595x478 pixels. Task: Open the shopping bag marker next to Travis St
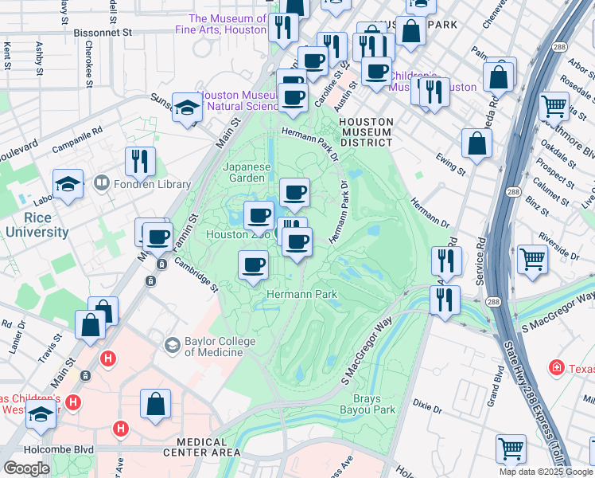point(90,326)
